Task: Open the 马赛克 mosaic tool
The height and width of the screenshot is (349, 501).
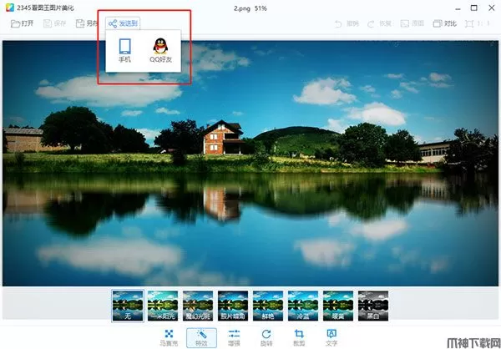Action: click(168, 336)
